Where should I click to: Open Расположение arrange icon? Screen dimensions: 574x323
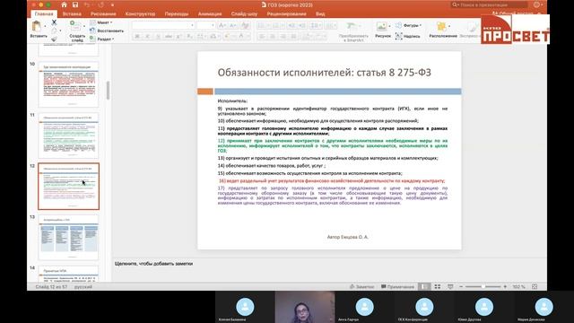point(442,30)
